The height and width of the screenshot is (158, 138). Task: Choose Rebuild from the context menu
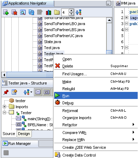[x=96, y=89]
